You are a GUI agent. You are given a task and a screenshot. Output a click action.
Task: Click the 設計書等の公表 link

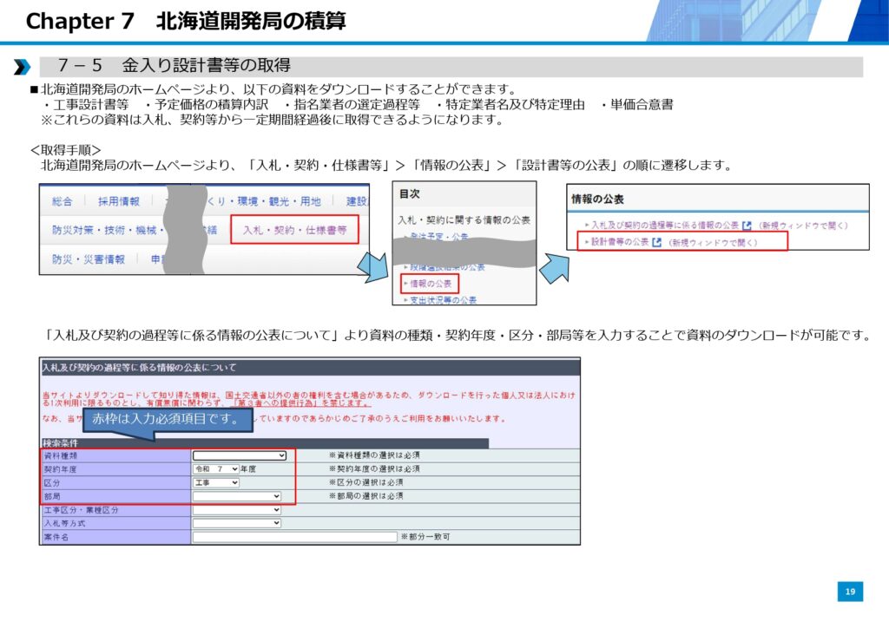point(620,242)
